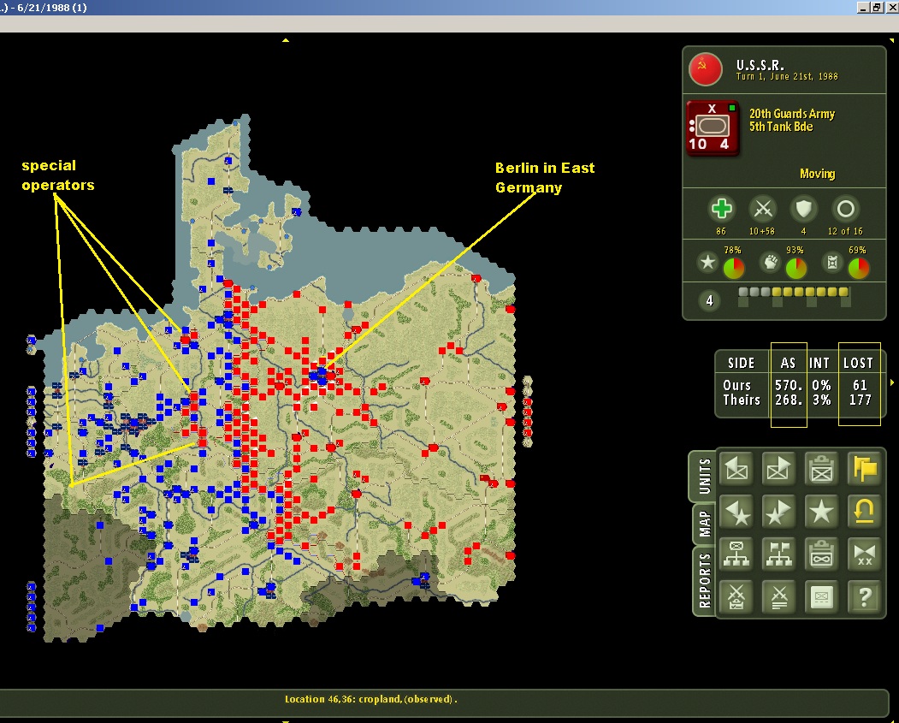Image resolution: width=899 pixels, height=723 pixels.
Task: Click the '10+58' attack value
Action: coord(762,231)
